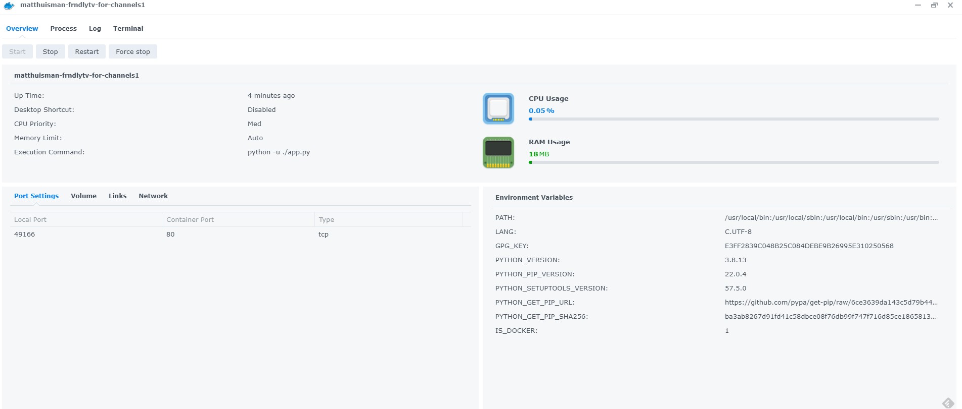The height and width of the screenshot is (409, 962).
Task: Restart the container
Action: point(87,52)
